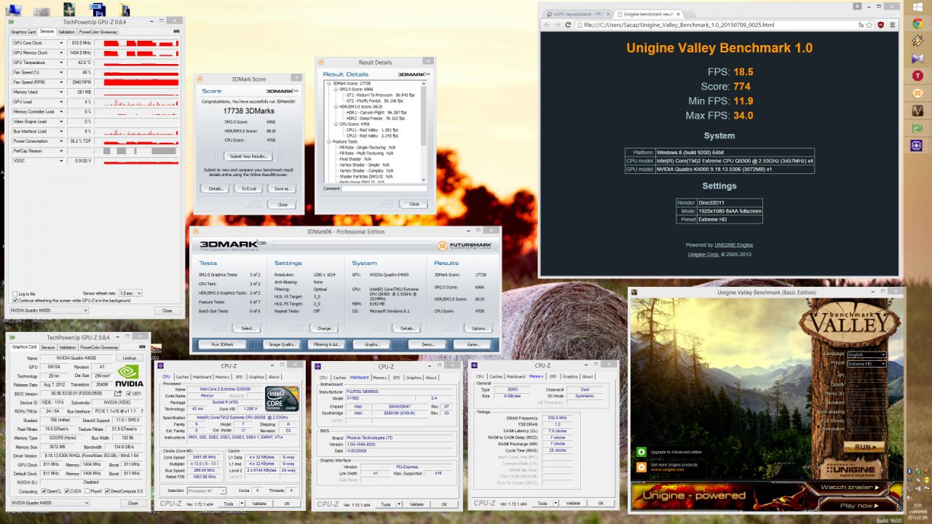Open Chrome icon on right sidebar
Viewport: 932px width, 524px height.
(919, 23)
